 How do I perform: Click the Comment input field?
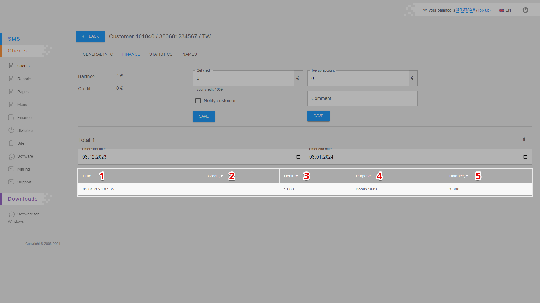tap(362, 98)
